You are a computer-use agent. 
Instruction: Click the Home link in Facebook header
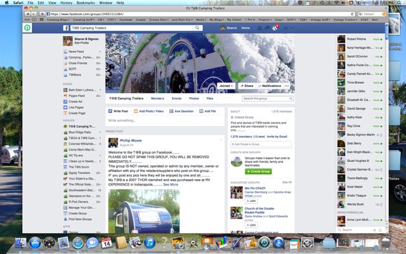pyautogui.click(x=246, y=28)
